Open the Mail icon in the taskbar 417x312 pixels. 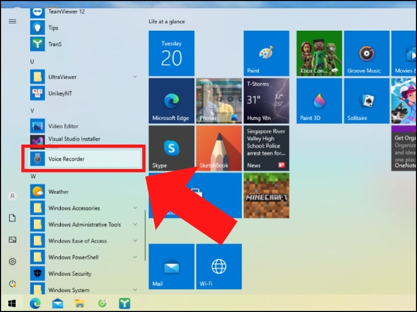coord(57,303)
